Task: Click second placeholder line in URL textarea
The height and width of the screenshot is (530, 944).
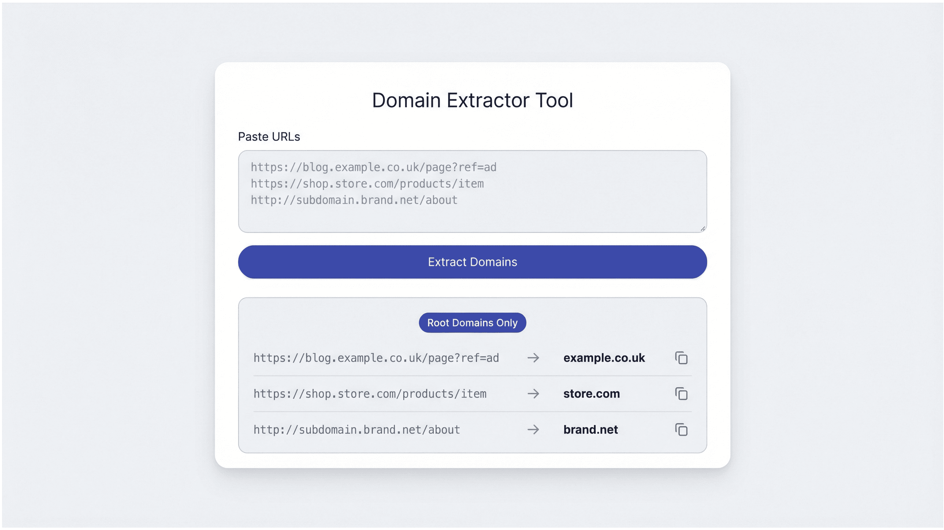Action: [367, 184]
